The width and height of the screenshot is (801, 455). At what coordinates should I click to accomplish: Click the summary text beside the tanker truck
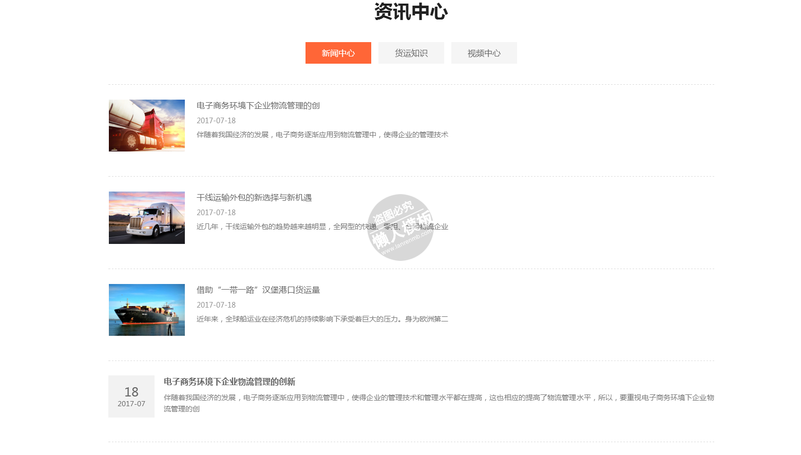click(322, 135)
